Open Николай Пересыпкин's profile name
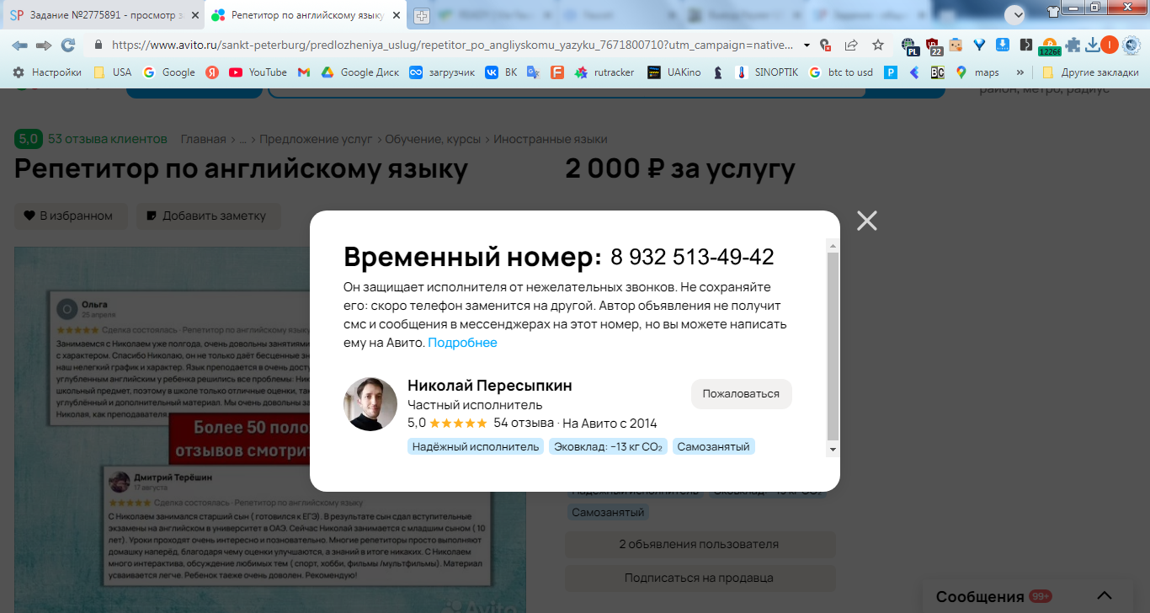 [x=489, y=386]
